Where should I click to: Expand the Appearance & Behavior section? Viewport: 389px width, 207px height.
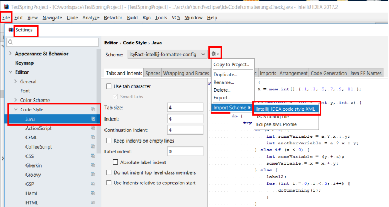pyautogui.click(x=10, y=54)
